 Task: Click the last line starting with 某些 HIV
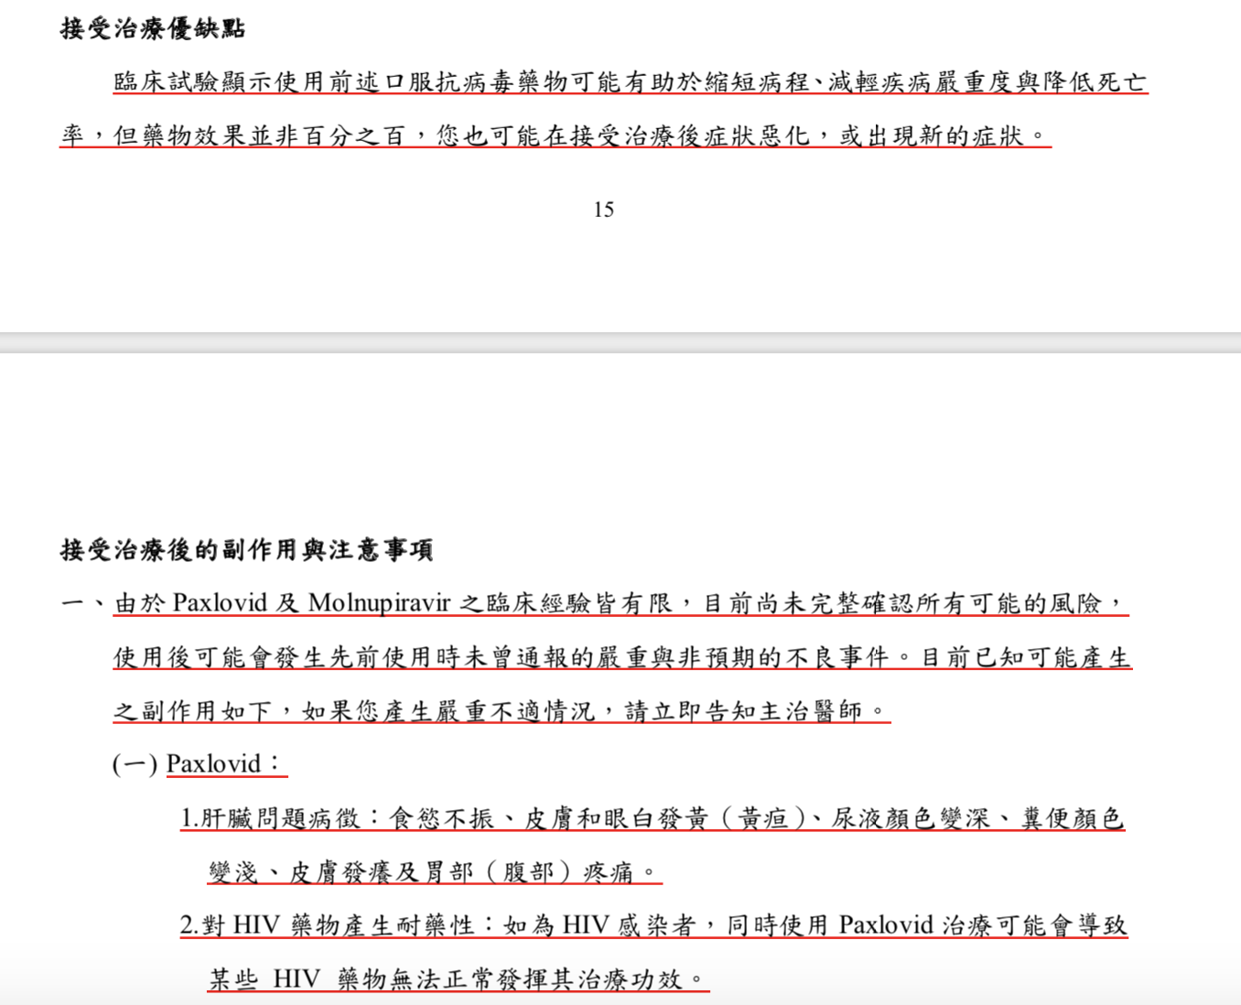[456, 979]
